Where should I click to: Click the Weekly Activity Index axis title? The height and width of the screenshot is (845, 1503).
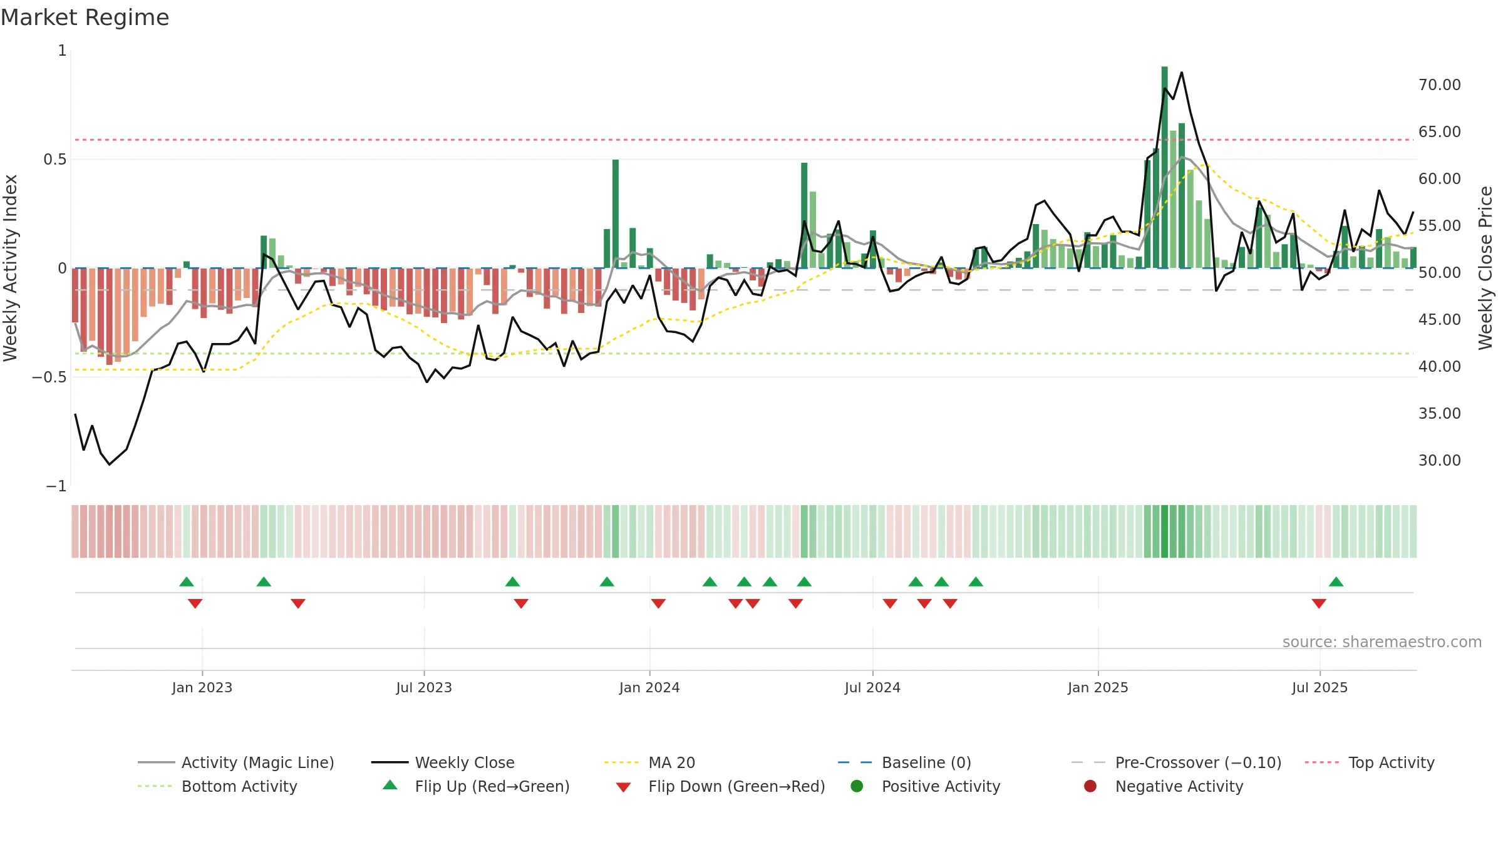11,268
